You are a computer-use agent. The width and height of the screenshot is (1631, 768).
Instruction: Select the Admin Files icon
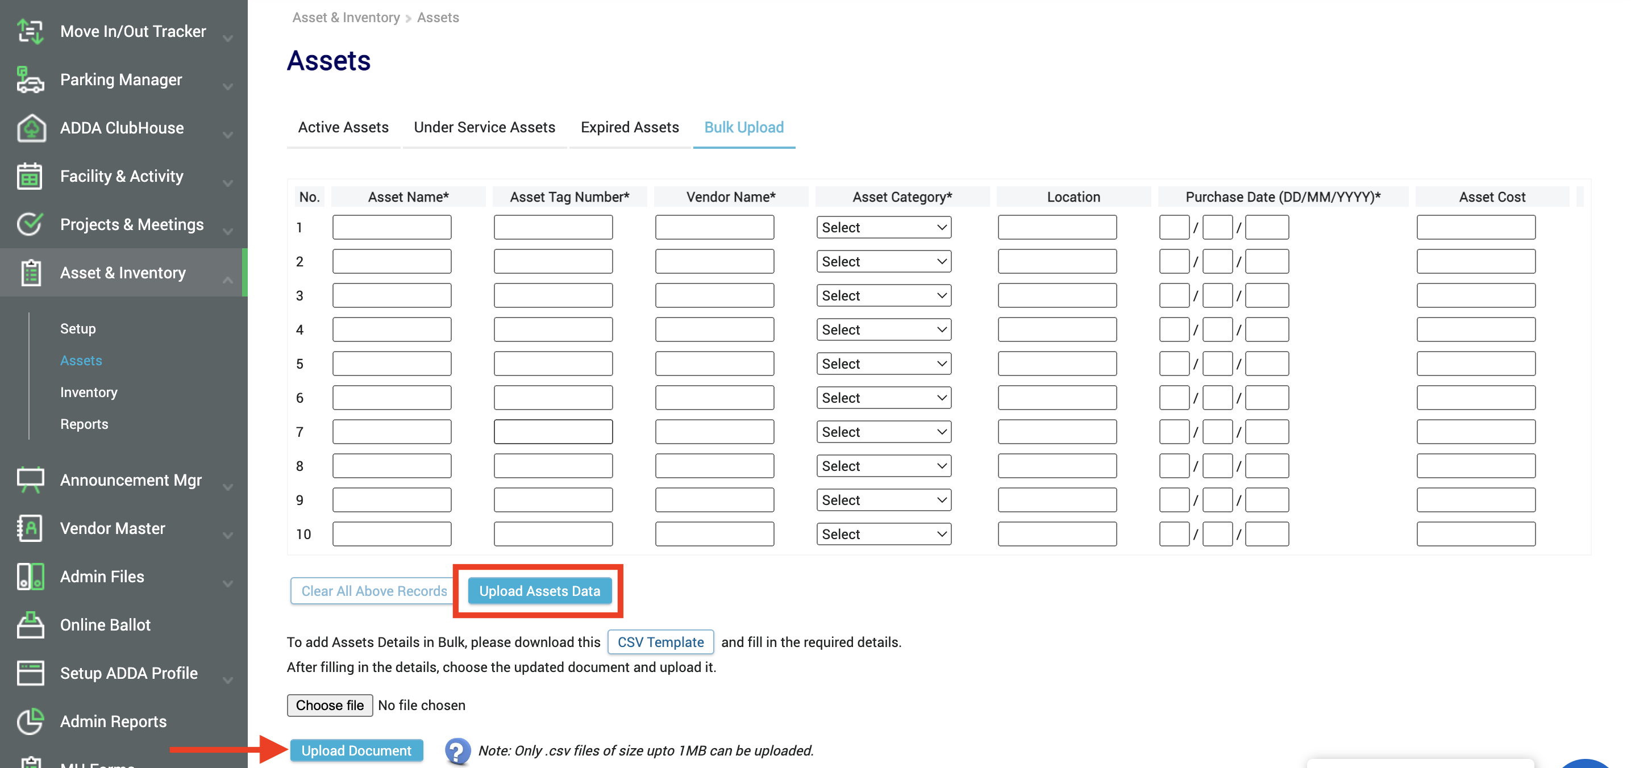[29, 577]
